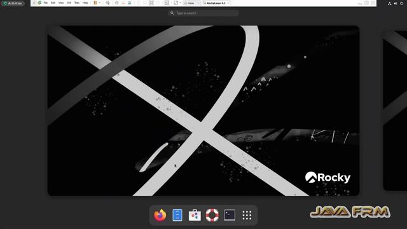This screenshot has height=229, width=407.
Task: Open the VMware File menu
Action: [x=45, y=3]
